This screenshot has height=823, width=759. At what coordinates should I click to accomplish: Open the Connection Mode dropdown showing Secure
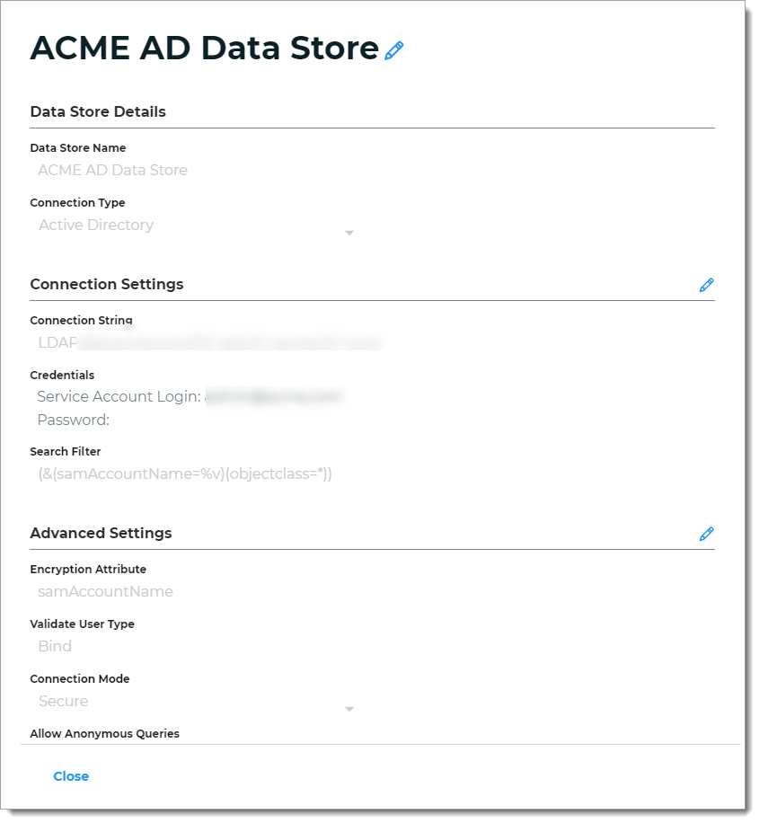(x=349, y=708)
